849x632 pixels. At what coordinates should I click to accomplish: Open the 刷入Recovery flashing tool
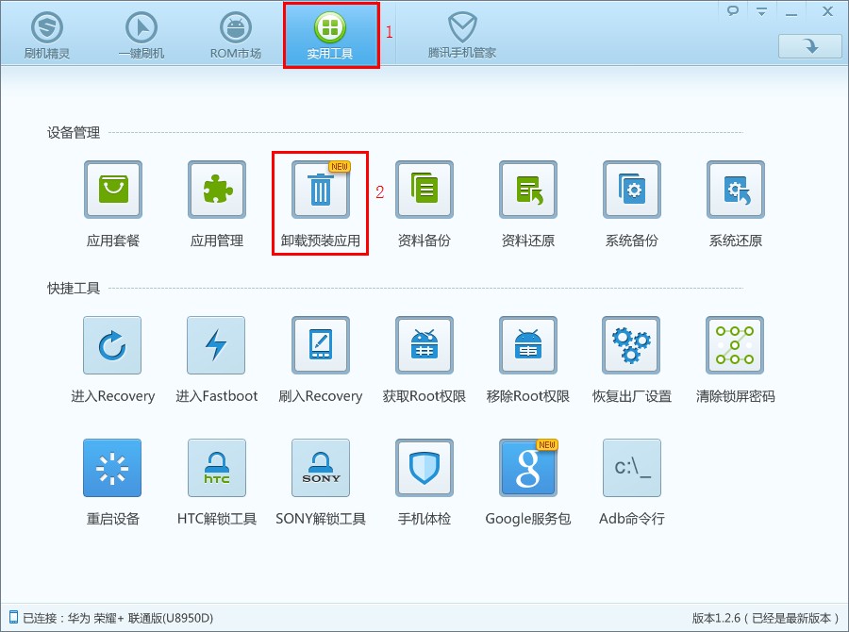pyautogui.click(x=321, y=345)
